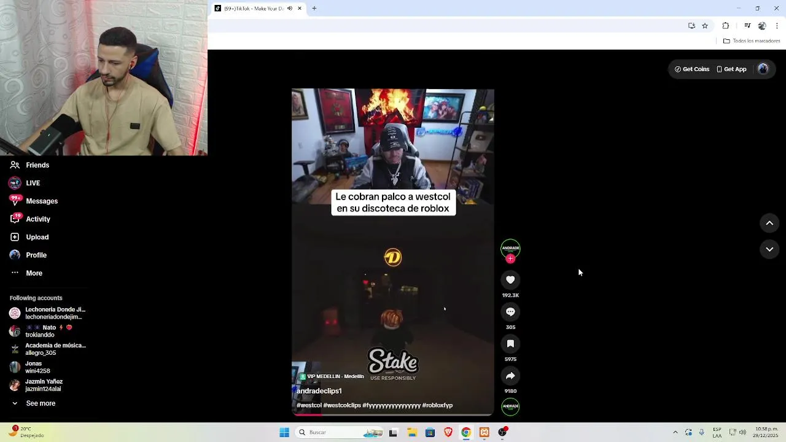Go to next video with down chevron

pos(769,249)
